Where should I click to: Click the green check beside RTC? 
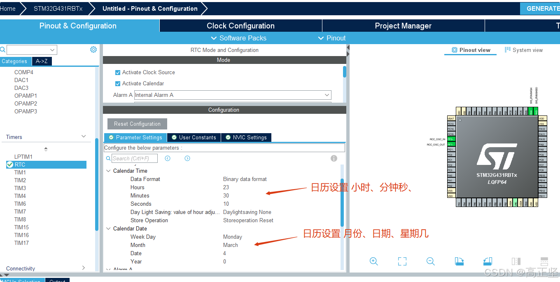[x=10, y=164]
